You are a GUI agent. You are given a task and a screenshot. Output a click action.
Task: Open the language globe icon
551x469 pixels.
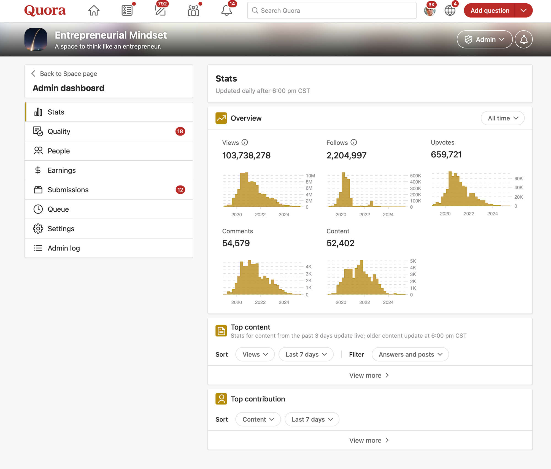(x=450, y=10)
